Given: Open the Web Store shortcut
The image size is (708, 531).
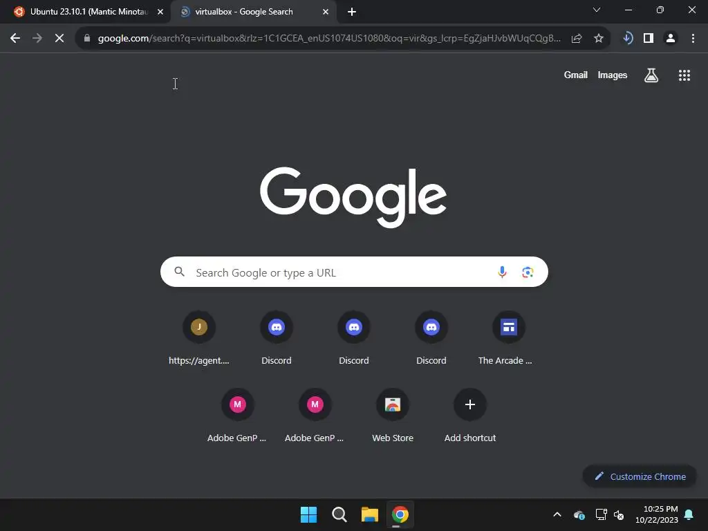Looking at the screenshot, I should pos(393,415).
